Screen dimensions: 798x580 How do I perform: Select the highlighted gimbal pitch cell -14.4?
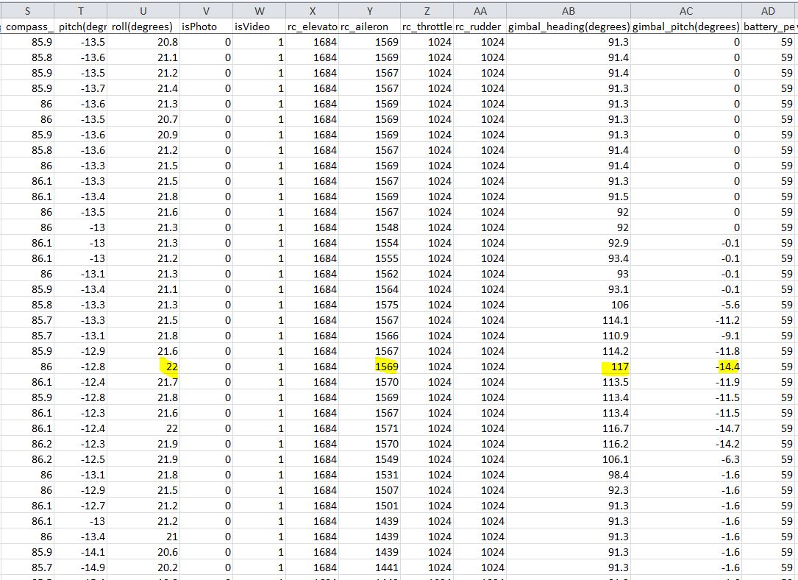686,367
